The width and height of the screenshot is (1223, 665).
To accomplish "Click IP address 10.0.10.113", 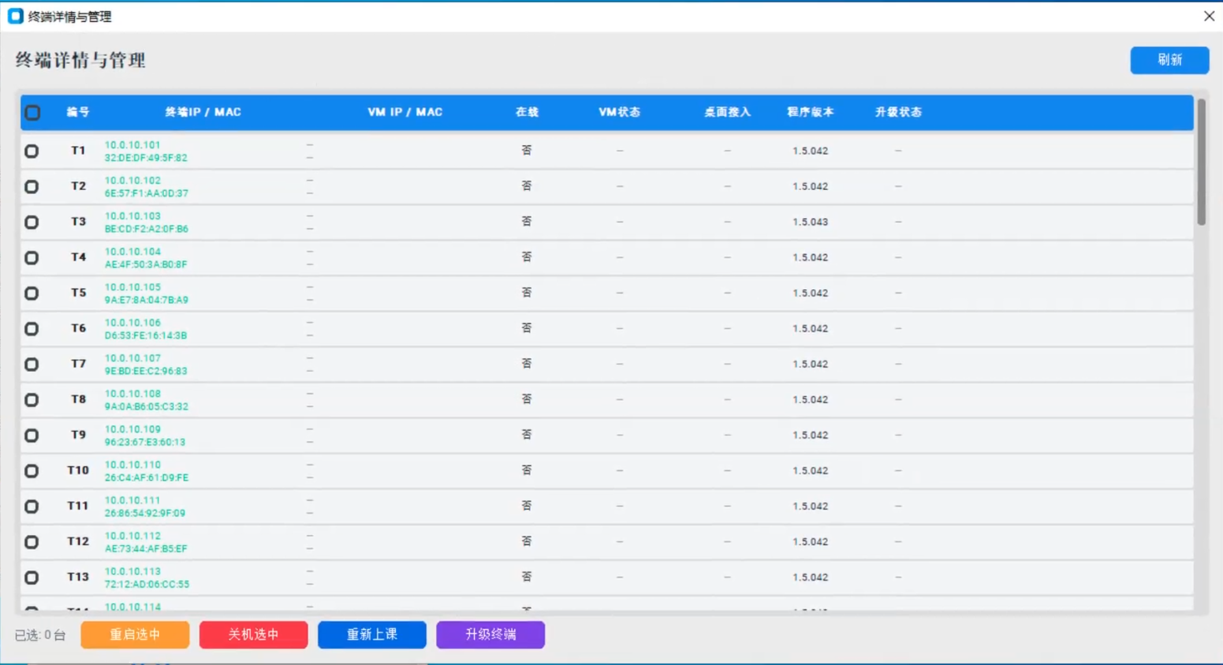I will tap(132, 571).
